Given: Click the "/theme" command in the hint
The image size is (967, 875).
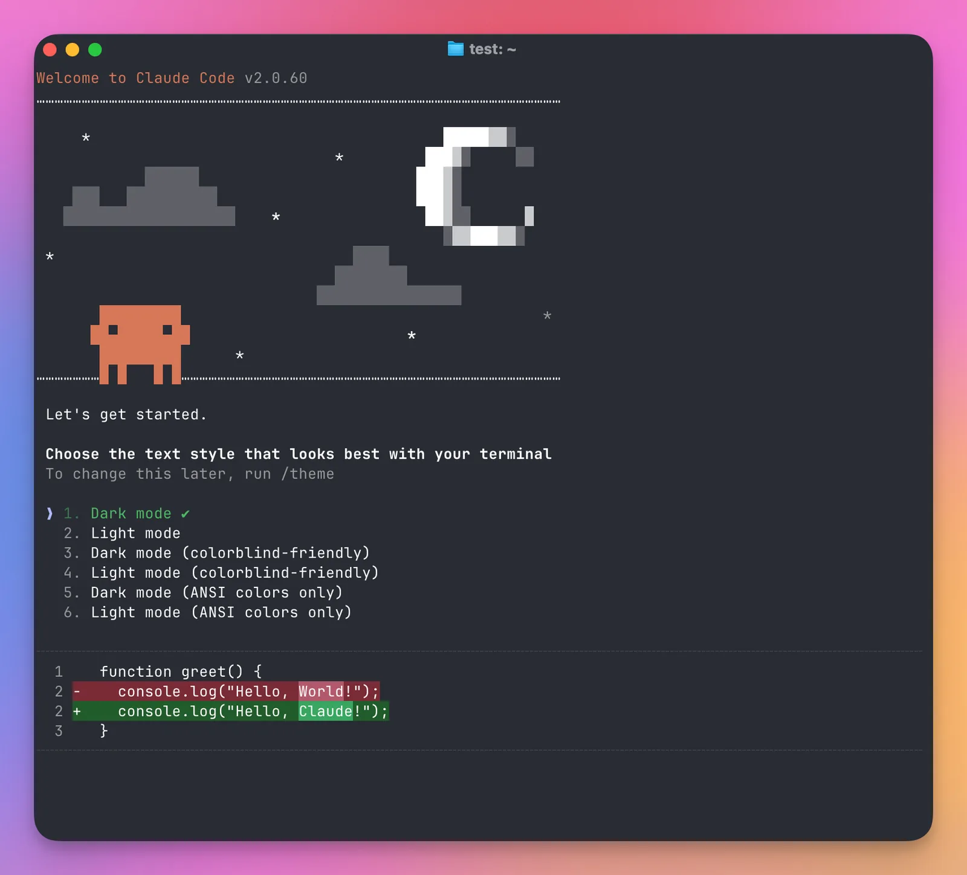Looking at the screenshot, I should tap(308, 474).
